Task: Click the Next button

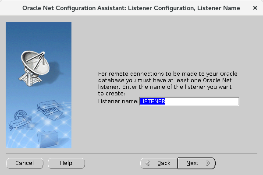Action: [x=196, y=163]
